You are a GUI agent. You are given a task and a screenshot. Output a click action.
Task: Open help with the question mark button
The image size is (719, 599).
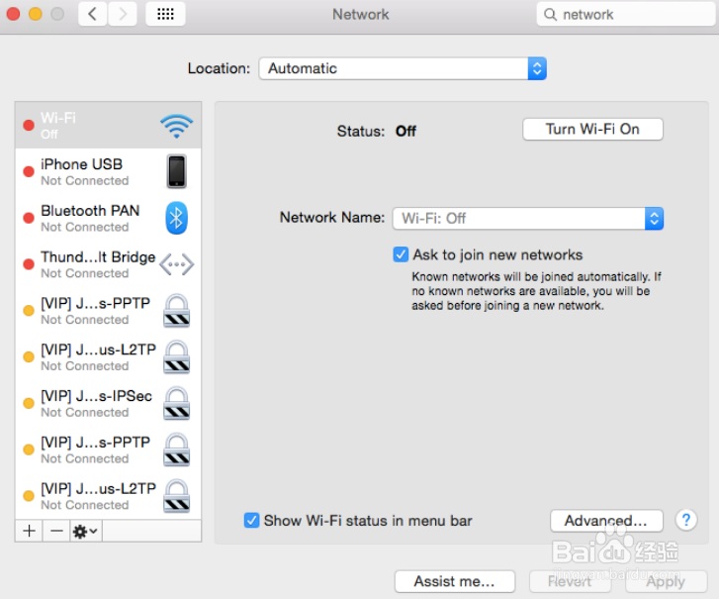(x=686, y=520)
